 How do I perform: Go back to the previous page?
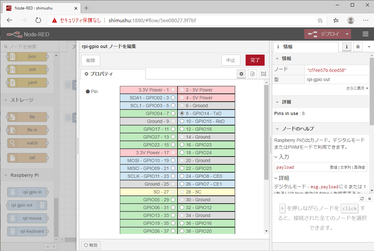[9, 21]
